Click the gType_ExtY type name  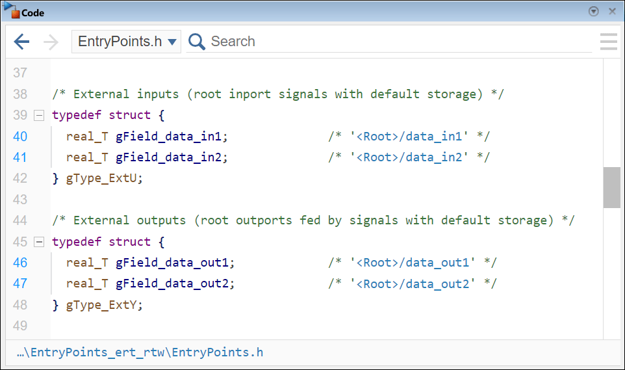pos(101,305)
